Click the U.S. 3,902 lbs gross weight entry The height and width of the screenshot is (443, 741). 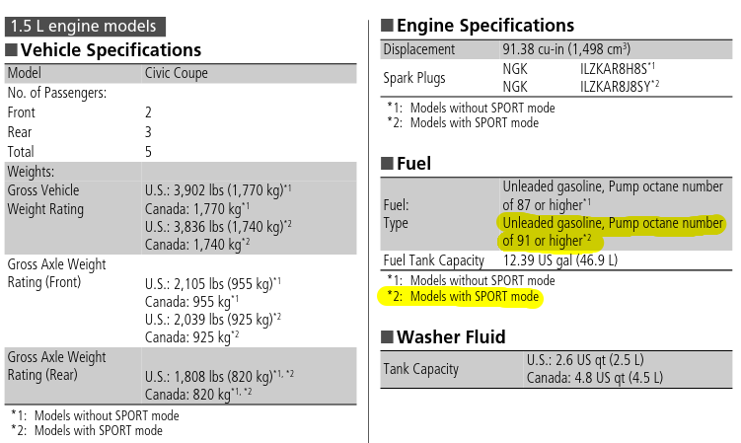(x=218, y=190)
